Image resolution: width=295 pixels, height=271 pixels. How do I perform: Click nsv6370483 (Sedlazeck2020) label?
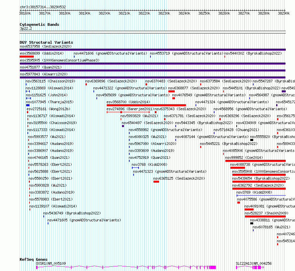click(x=171, y=81)
